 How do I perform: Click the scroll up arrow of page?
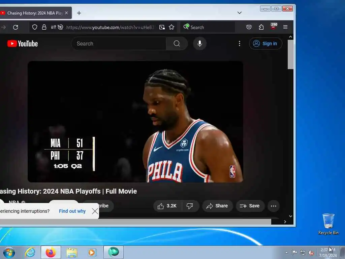(x=290, y=37)
